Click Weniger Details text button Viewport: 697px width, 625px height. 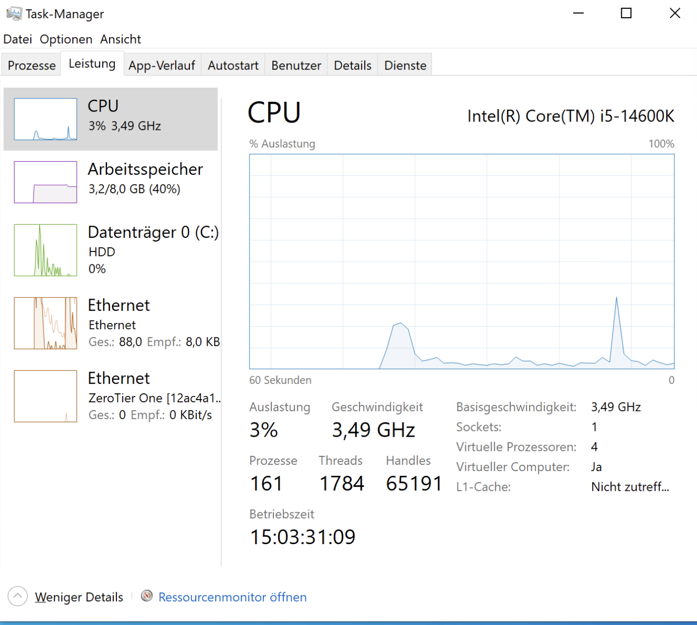[79, 597]
